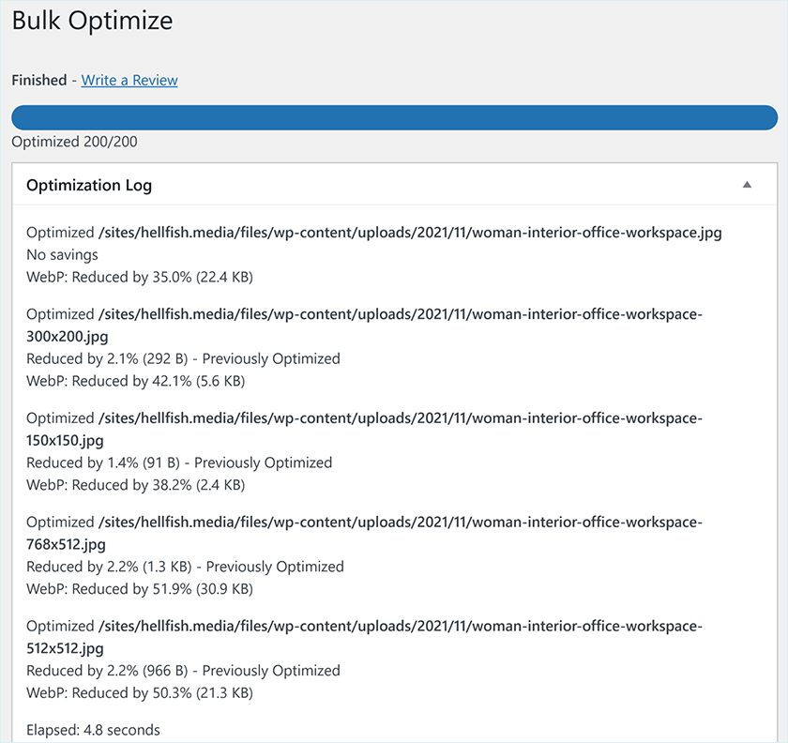This screenshot has width=788, height=743.
Task: Collapse the Optimization Log panel arrow
Action: click(x=748, y=185)
